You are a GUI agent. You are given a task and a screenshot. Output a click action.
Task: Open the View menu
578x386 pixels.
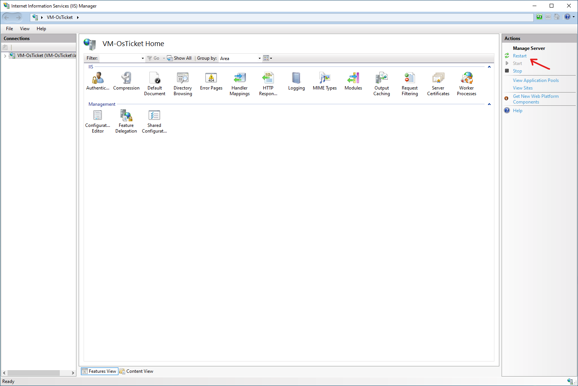pos(25,29)
